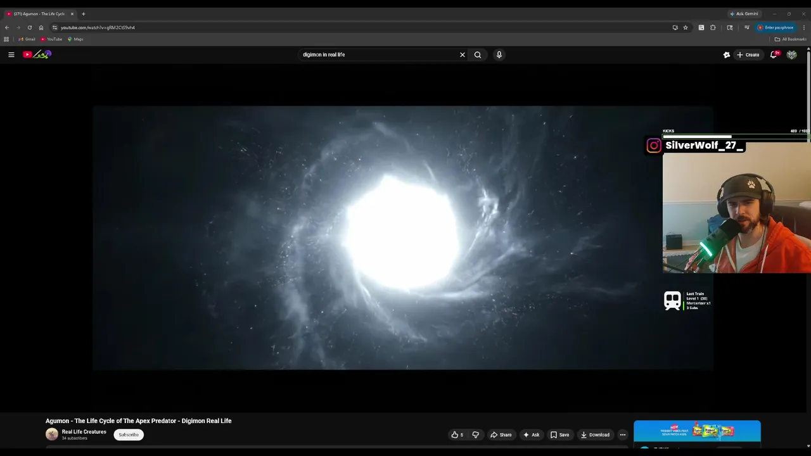Screen dimensions: 811x456
Task: Click the SilverWolf_27_ username overlay
Action: click(x=704, y=146)
